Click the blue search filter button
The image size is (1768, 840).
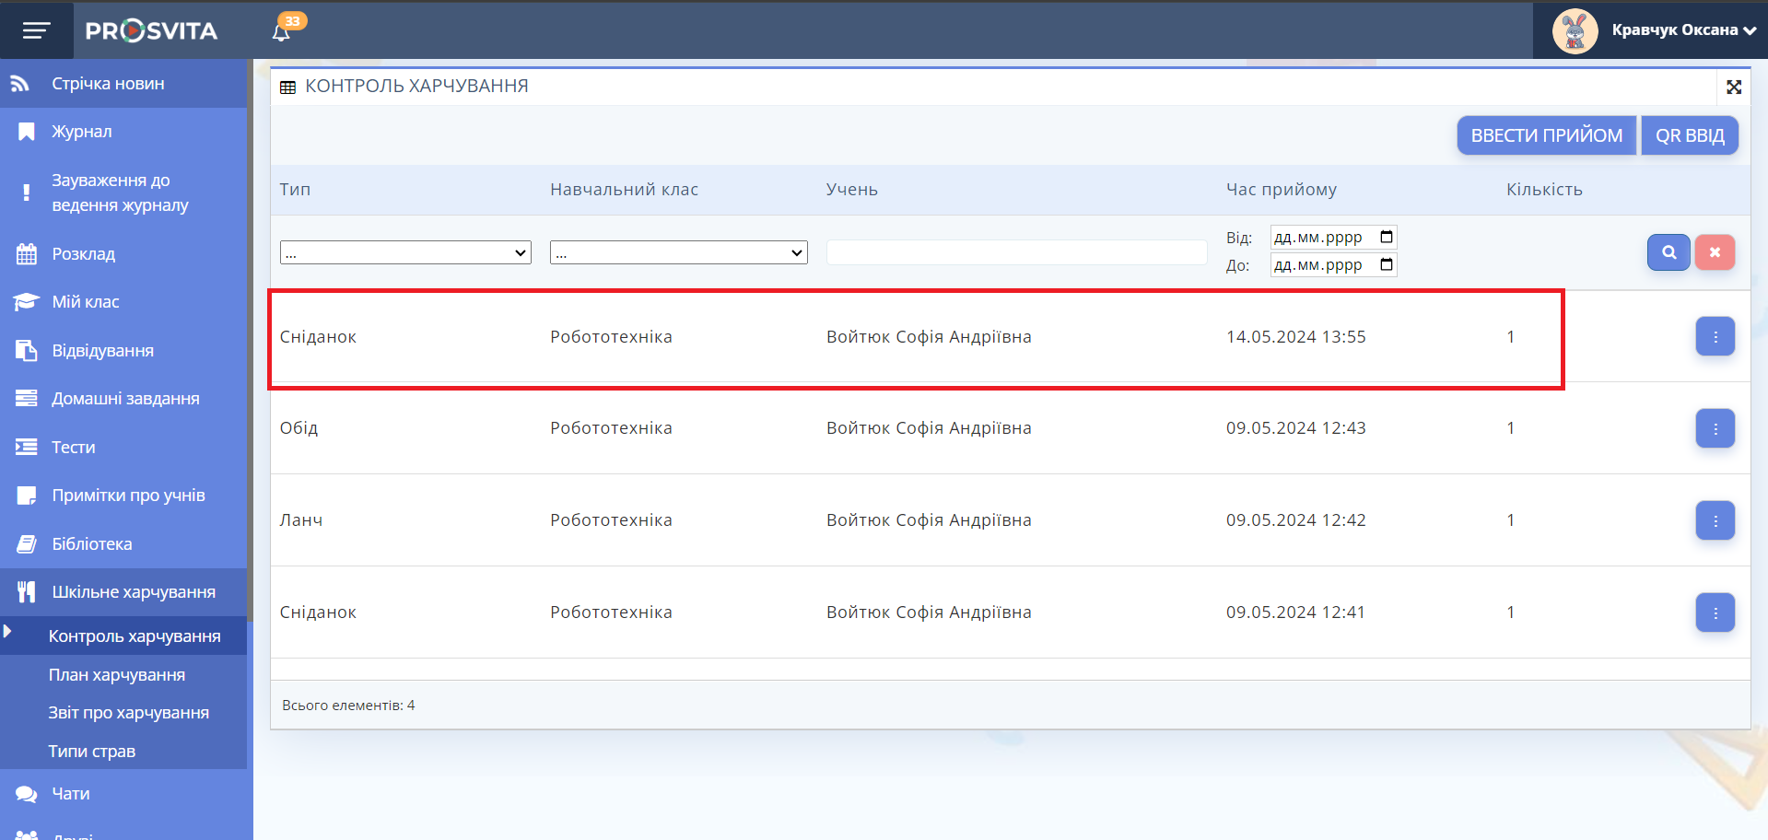point(1668,252)
